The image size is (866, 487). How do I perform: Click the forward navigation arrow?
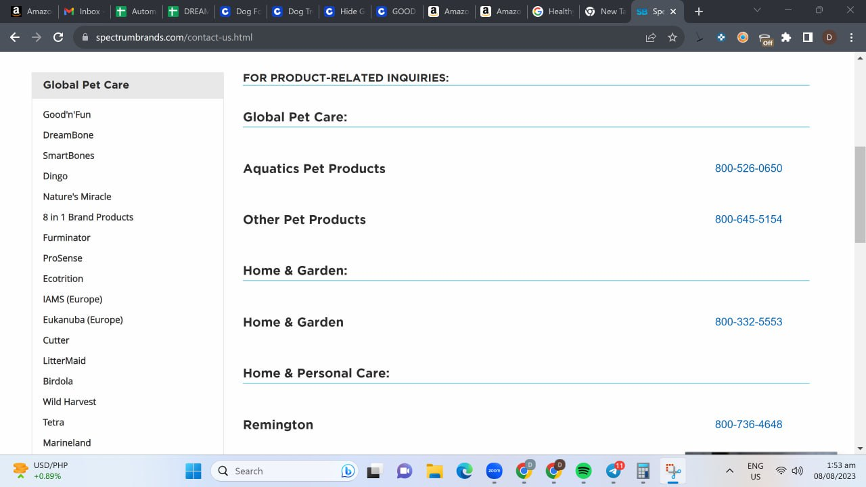(37, 38)
